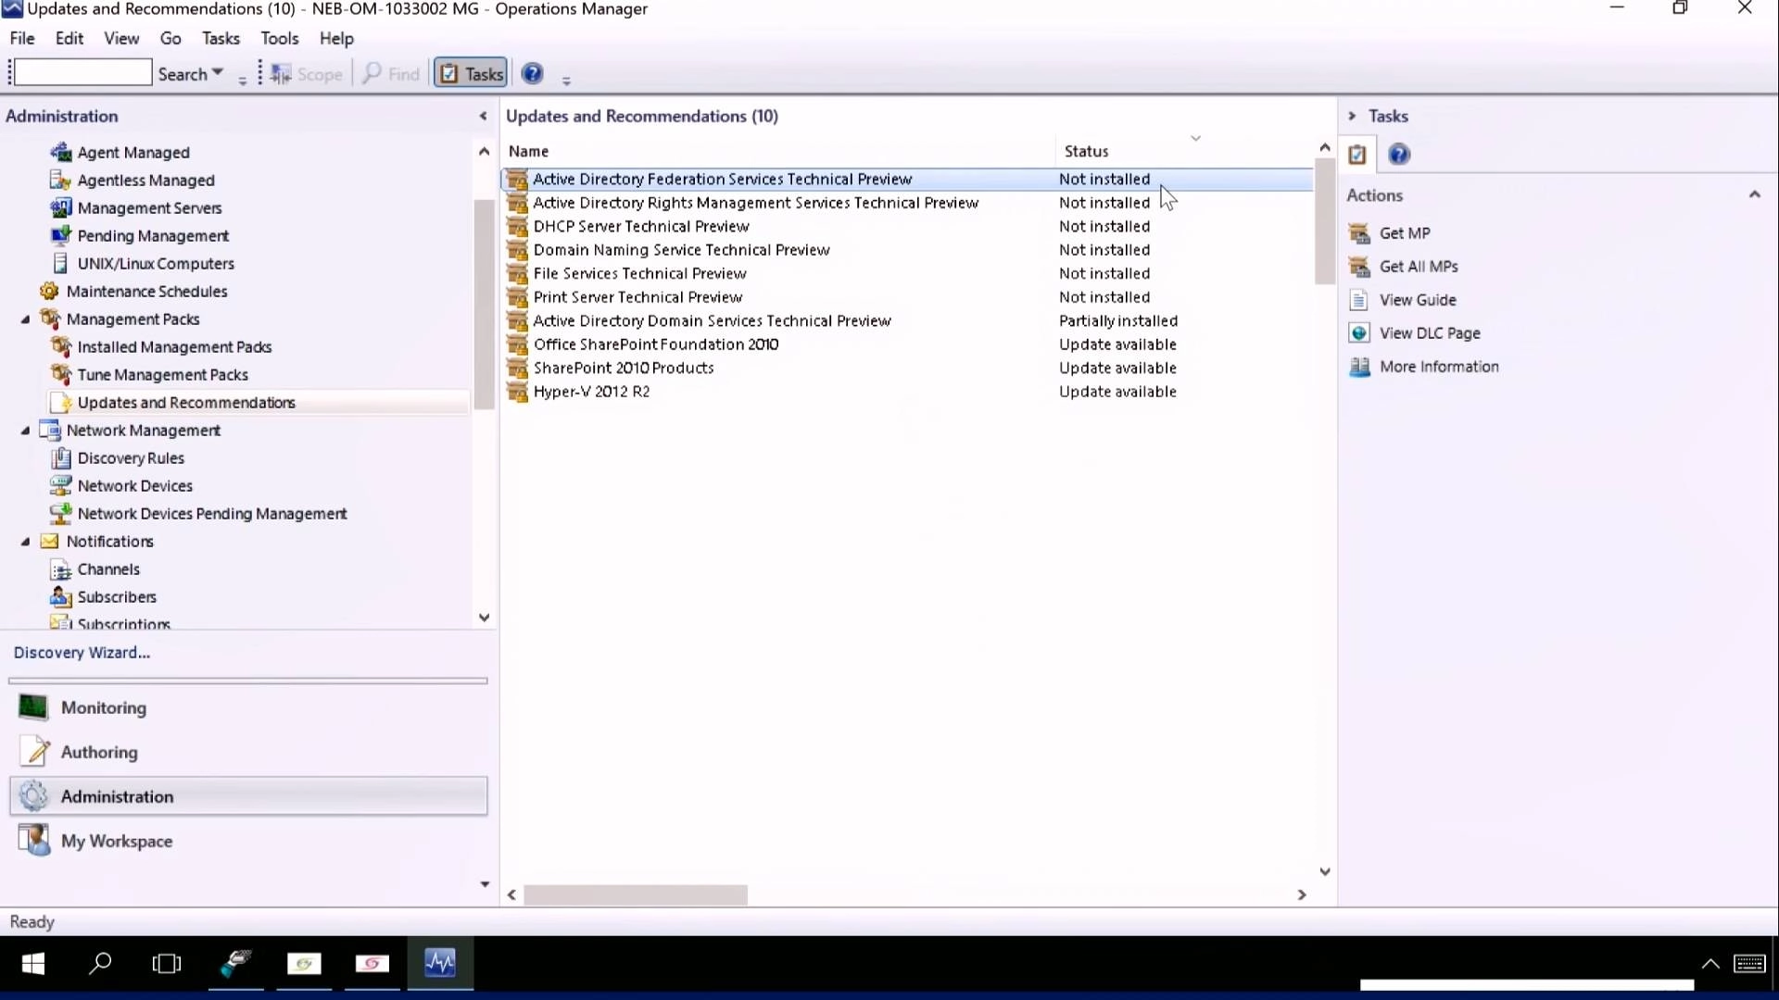Click the Hyper-V 2012 R2 pack icon
1779x1000 pixels.
pyautogui.click(x=518, y=393)
